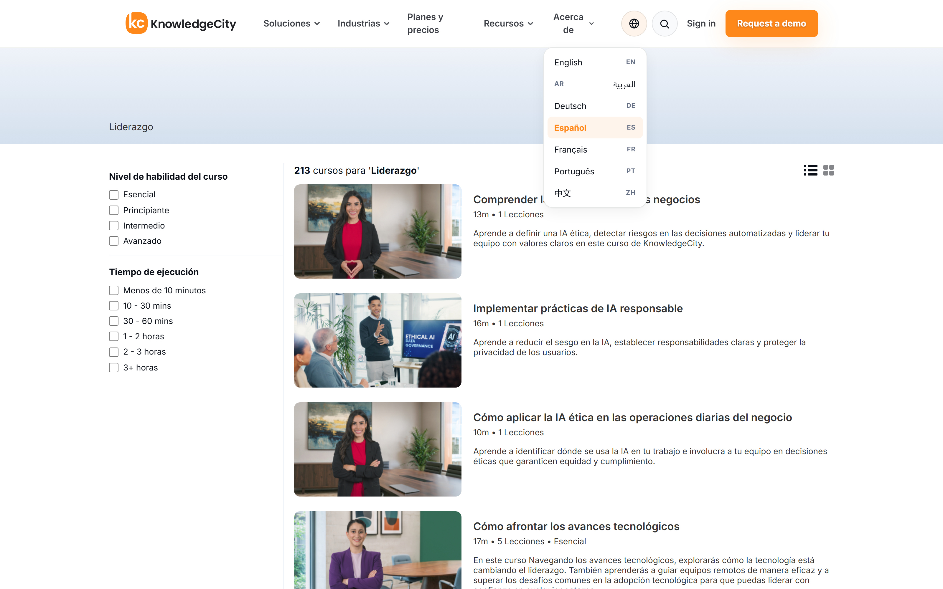Select Português language option
The width and height of the screenshot is (943, 589).
[595, 171]
